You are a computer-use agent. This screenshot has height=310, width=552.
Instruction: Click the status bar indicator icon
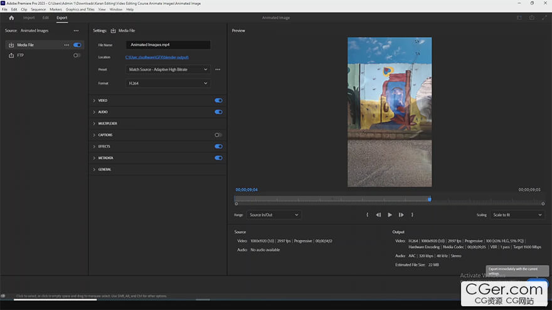click(3, 296)
